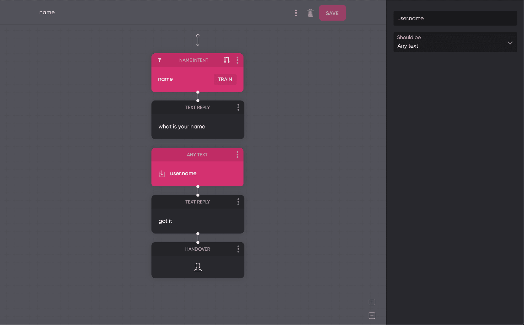524x325 pixels.
Task: Open Handover node three-dot menu
Action: [238, 249]
